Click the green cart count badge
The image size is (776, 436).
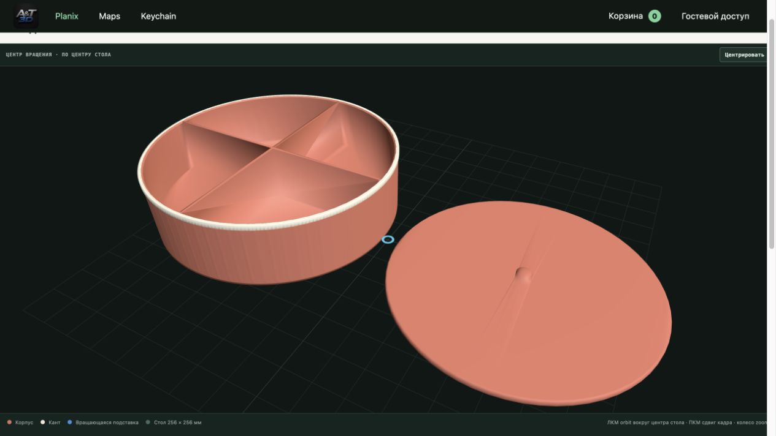coord(655,16)
